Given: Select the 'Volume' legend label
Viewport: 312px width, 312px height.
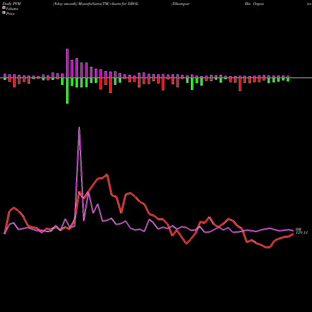Looking at the screenshot, I should pyautogui.click(x=12, y=9).
